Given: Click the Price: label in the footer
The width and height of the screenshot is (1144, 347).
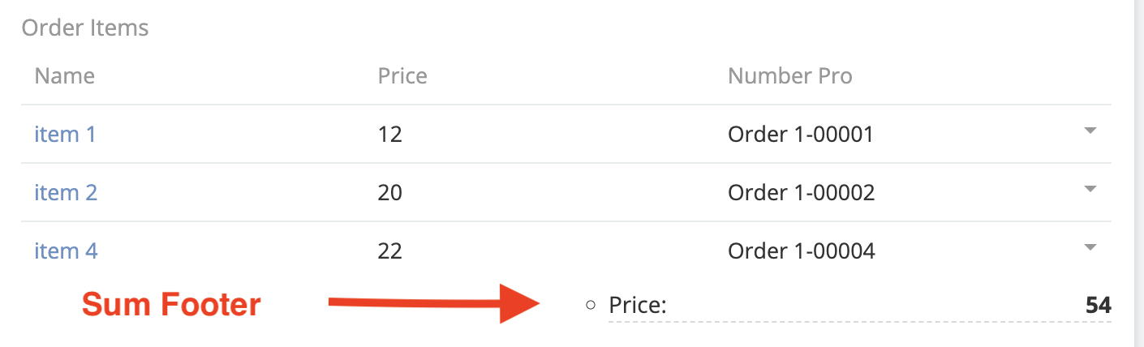Looking at the screenshot, I should pyautogui.click(x=638, y=306).
